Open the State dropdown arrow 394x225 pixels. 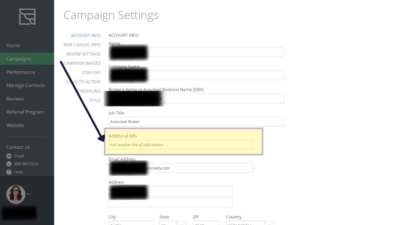point(182,223)
